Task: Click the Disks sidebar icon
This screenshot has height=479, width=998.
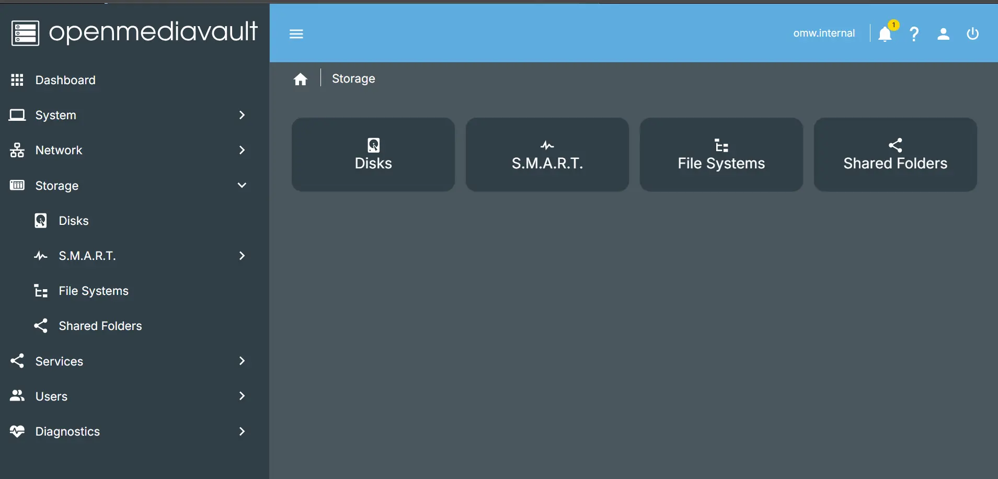Action: pyautogui.click(x=41, y=221)
